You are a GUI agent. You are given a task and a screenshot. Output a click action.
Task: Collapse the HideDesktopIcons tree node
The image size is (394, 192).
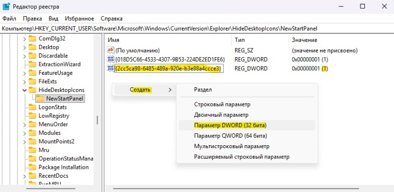click(24, 90)
